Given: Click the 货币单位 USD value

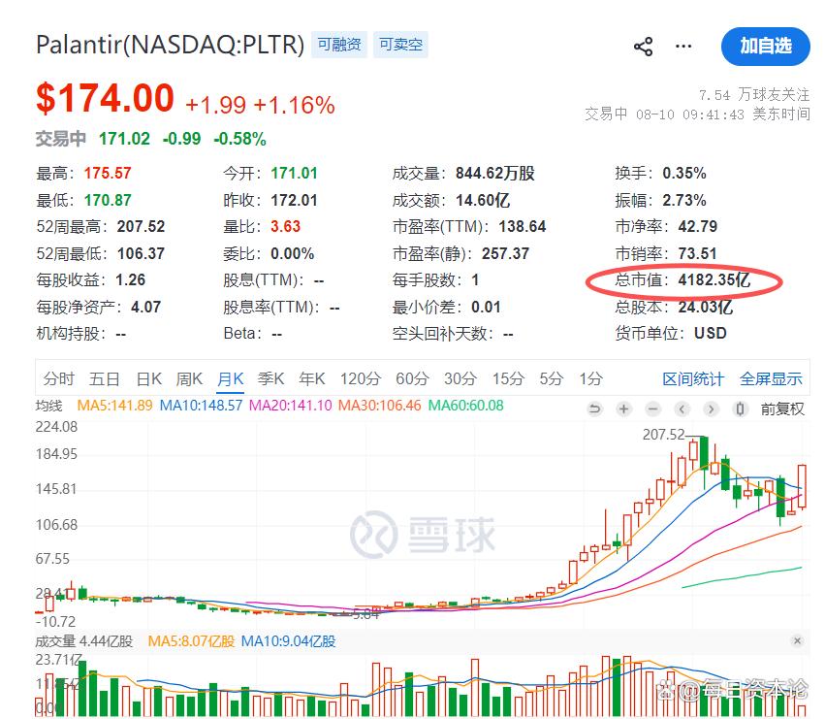Looking at the screenshot, I should 711,334.
